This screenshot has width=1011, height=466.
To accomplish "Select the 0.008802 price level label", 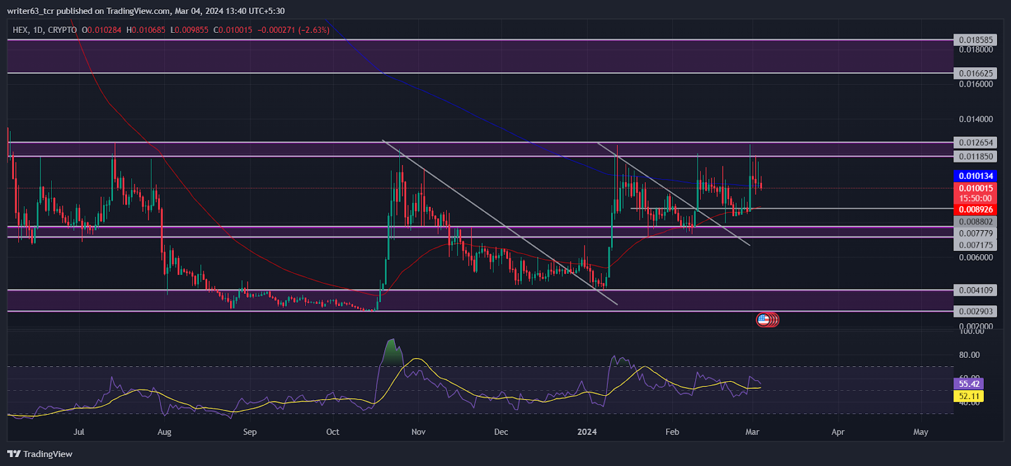I will [976, 222].
